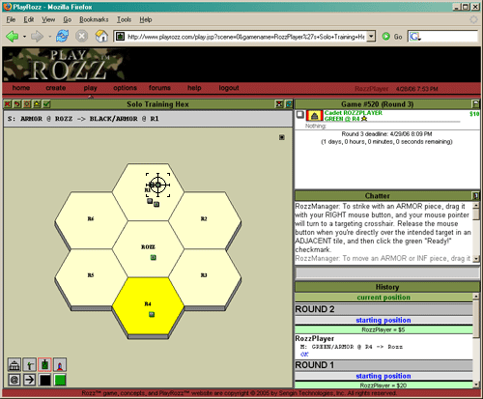The image size is (483, 399).
Task: Open the Bookmarks menu
Action: click(x=94, y=19)
